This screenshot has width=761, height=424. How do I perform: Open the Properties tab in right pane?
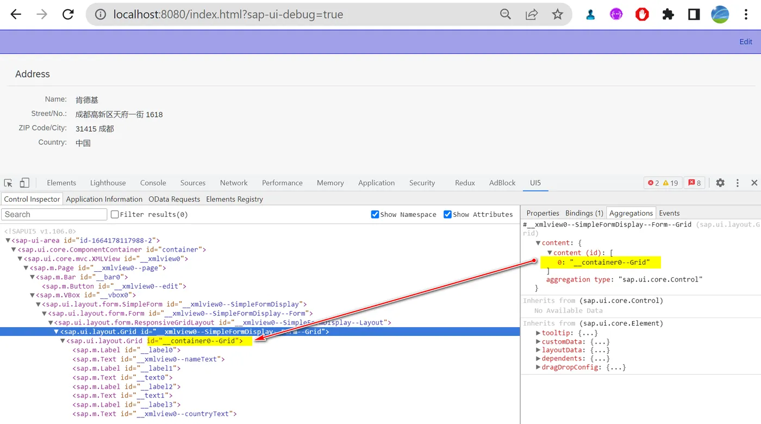click(542, 213)
